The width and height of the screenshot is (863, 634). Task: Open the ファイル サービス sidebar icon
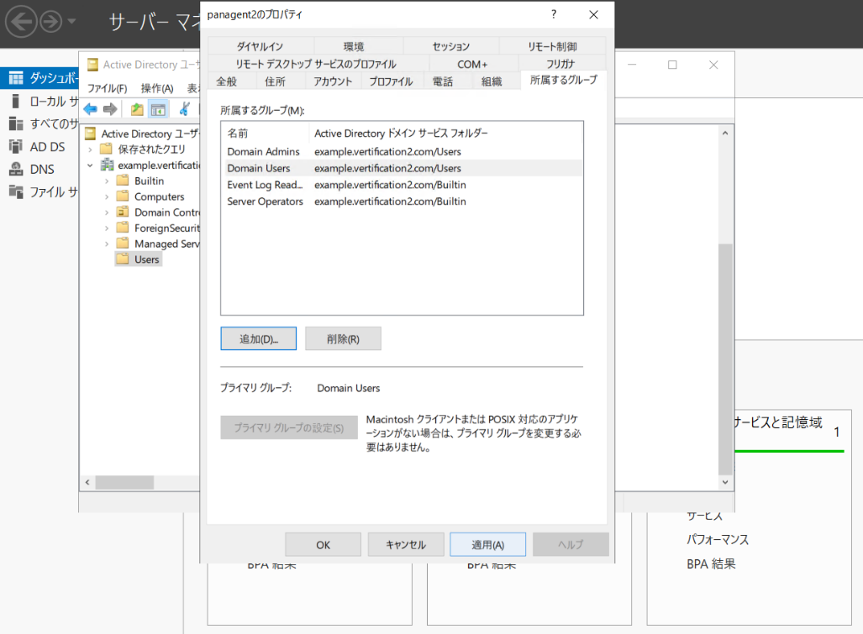pos(16,192)
